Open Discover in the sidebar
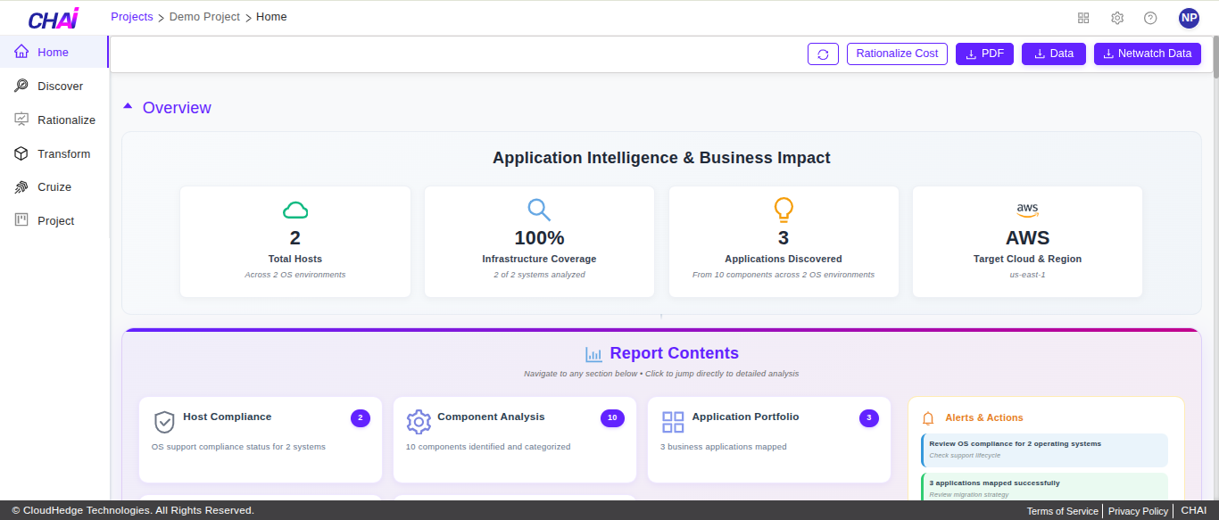Image resolution: width=1219 pixels, height=520 pixels. coord(60,87)
